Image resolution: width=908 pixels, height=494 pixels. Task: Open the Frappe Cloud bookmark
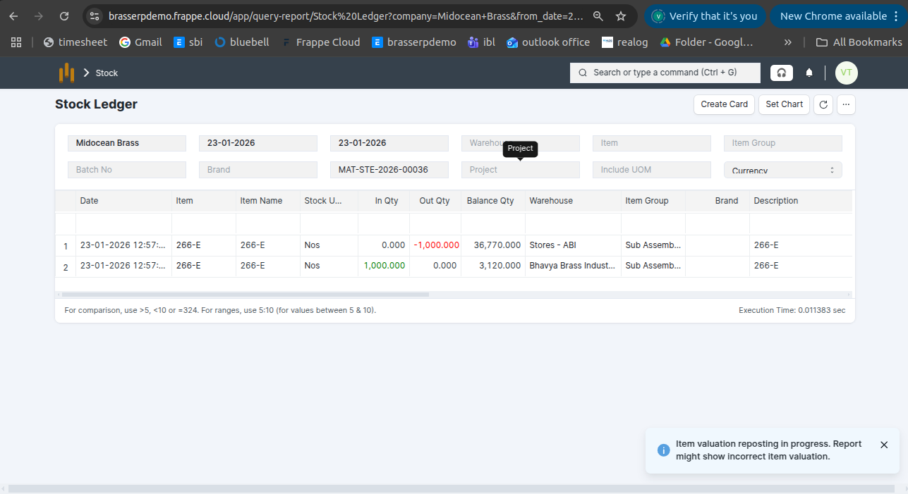pyautogui.click(x=321, y=42)
